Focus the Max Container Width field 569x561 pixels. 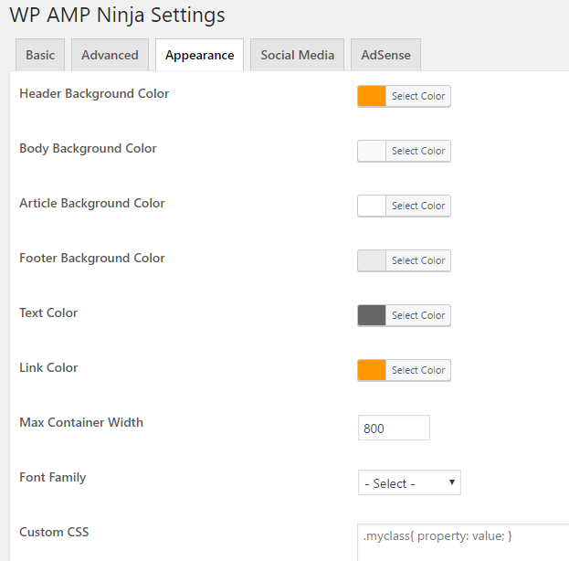pos(394,428)
